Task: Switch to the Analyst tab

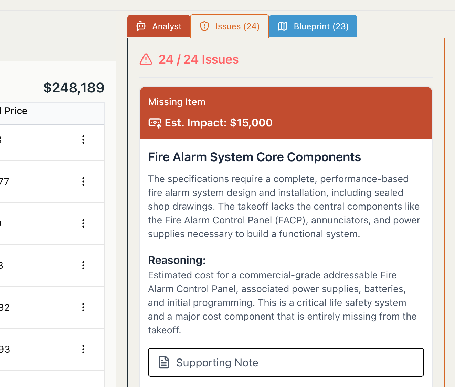Action: click(x=159, y=26)
